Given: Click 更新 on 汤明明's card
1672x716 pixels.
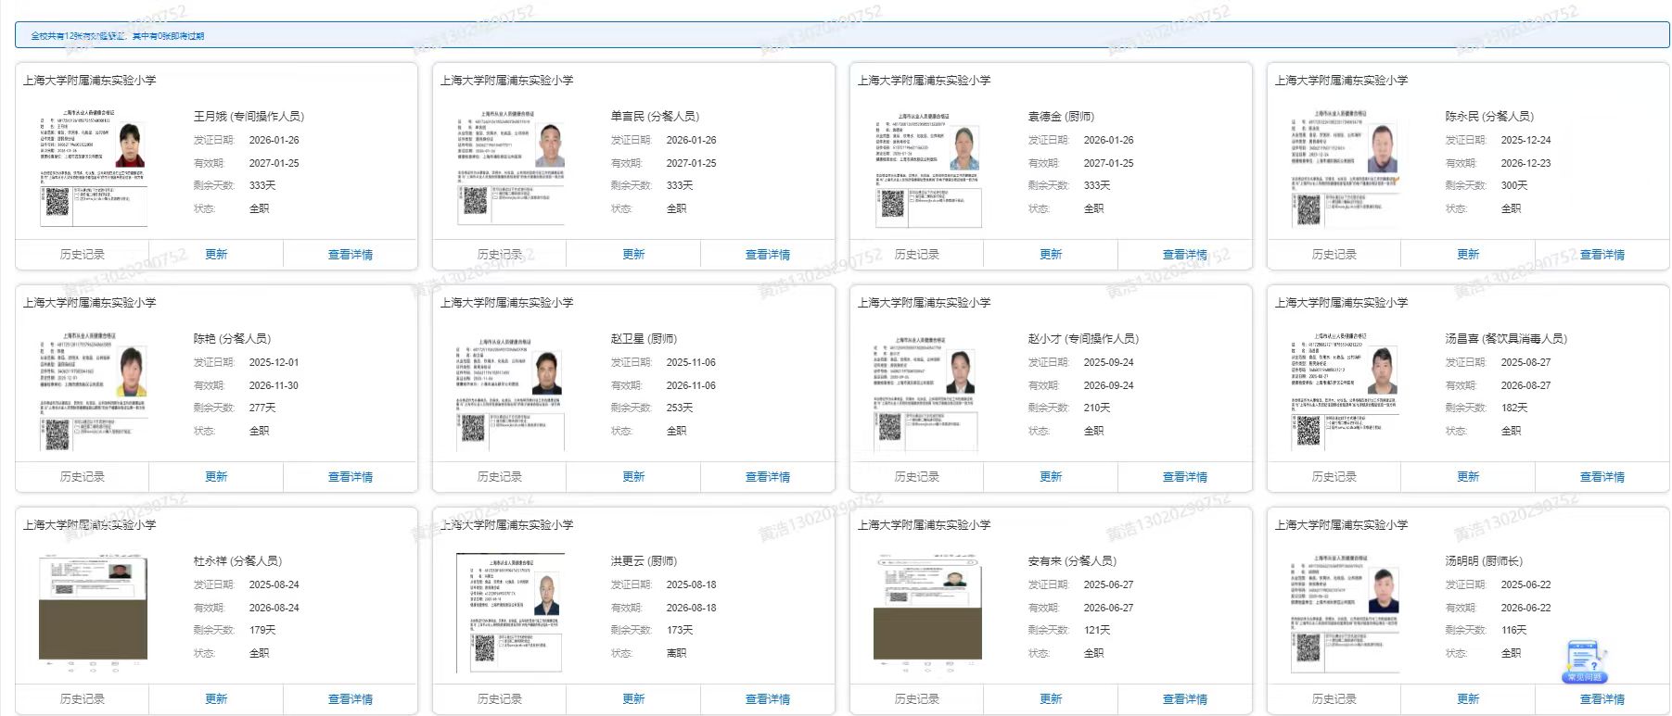Looking at the screenshot, I should tap(1468, 699).
